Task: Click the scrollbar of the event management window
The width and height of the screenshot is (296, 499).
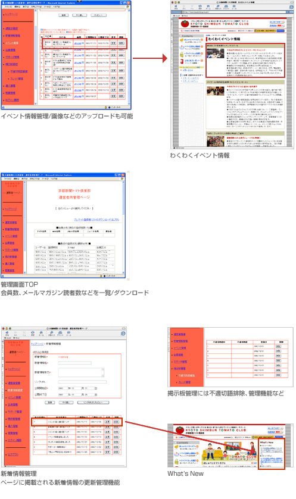Action: click(129, 57)
